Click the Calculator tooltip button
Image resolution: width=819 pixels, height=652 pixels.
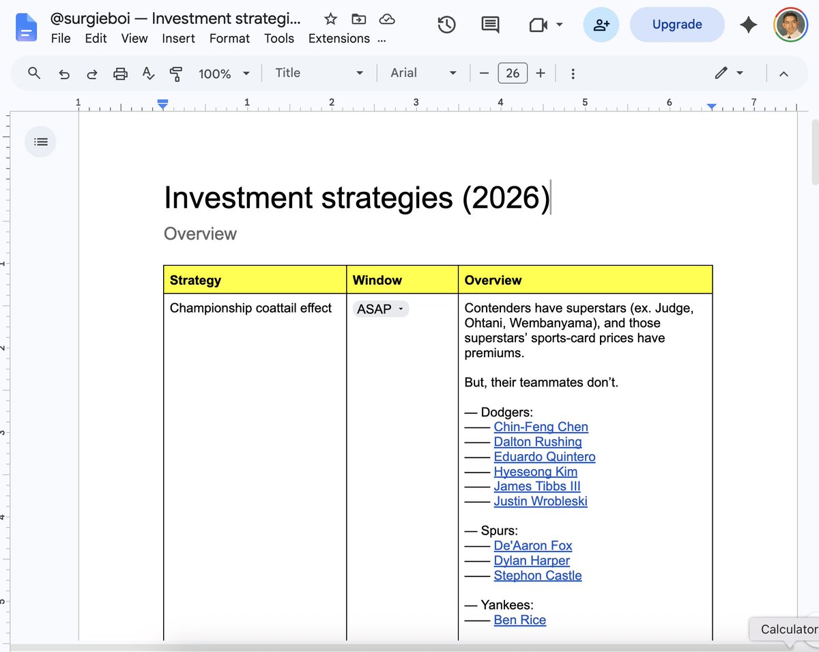pyautogui.click(x=785, y=629)
